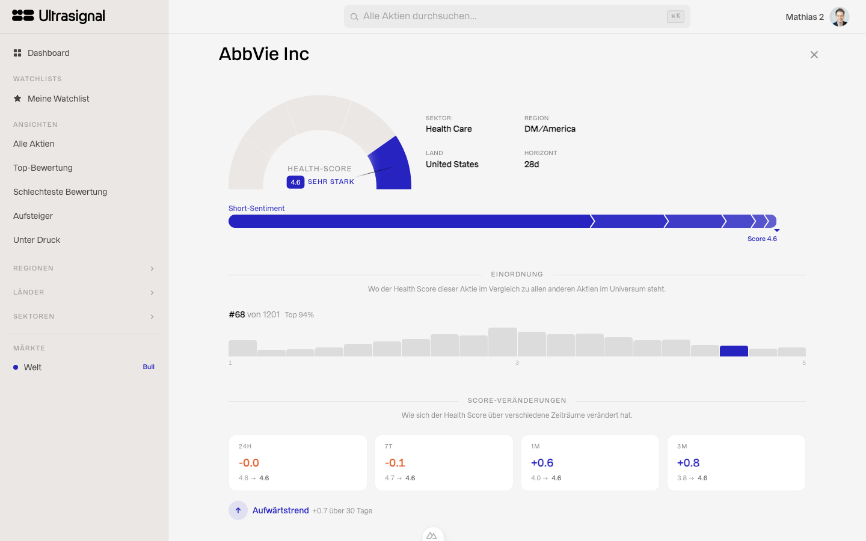Click the Health Care sector value

(x=449, y=129)
